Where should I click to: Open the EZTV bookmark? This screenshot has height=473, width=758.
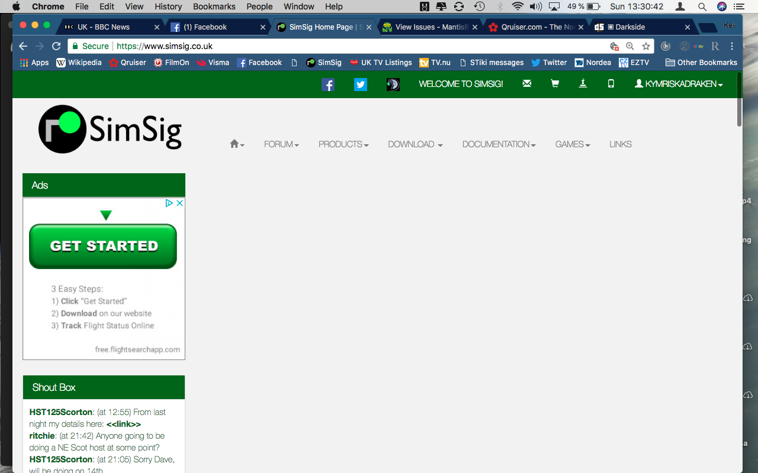tap(634, 63)
